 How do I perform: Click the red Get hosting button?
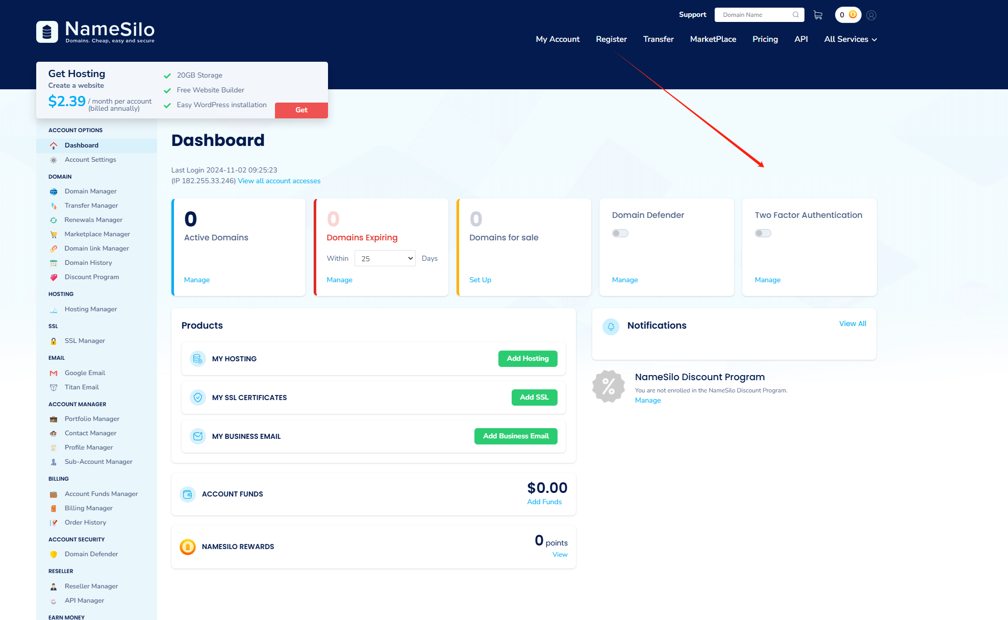[x=301, y=110]
